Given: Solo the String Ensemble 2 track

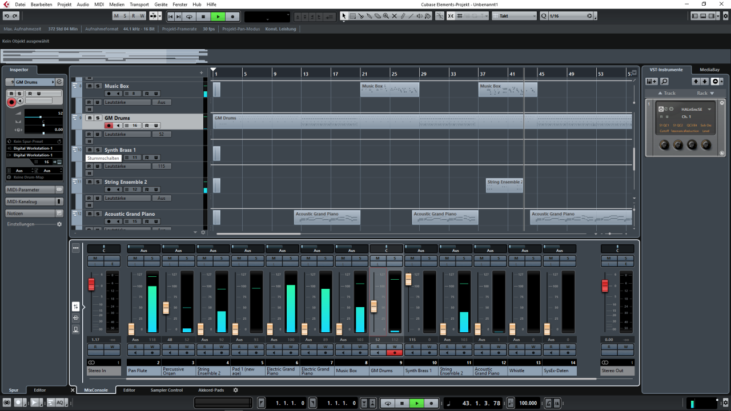Looking at the screenshot, I should 98,182.
